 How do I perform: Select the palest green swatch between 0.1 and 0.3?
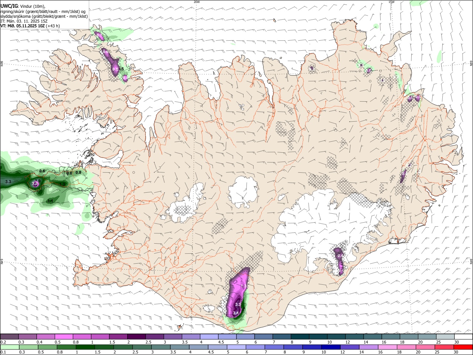click(9, 347)
